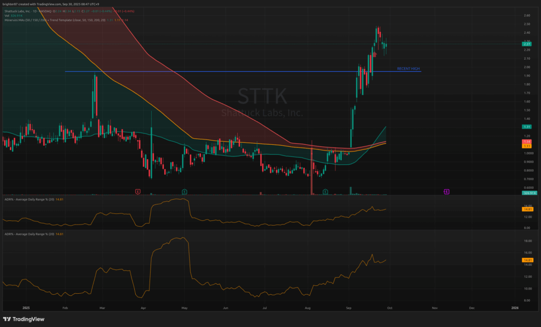541x327 pixels.
Task: Click the 2.60 level on the price scale
Action: click(x=527, y=15)
